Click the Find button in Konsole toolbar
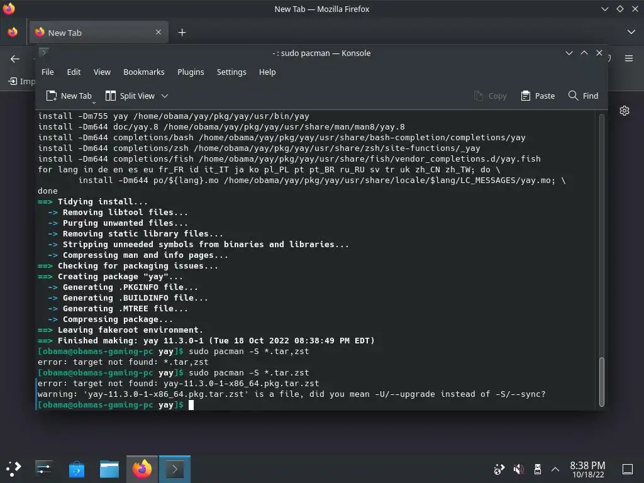Image resolution: width=644 pixels, height=483 pixels. 583,96
